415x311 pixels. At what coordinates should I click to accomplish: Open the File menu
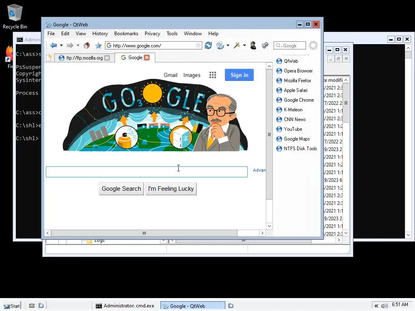pos(51,34)
